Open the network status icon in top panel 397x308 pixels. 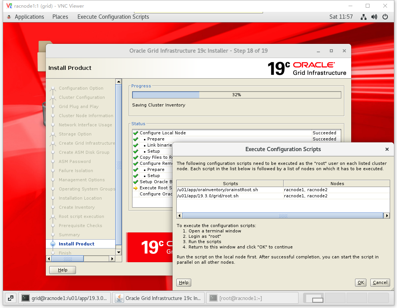363,17
